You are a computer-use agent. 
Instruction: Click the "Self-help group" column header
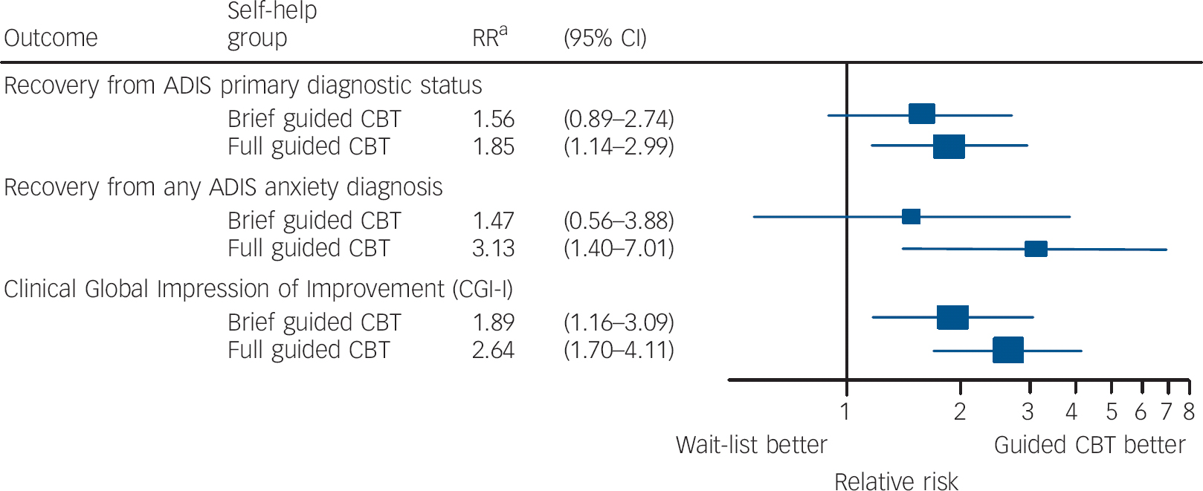(271, 25)
